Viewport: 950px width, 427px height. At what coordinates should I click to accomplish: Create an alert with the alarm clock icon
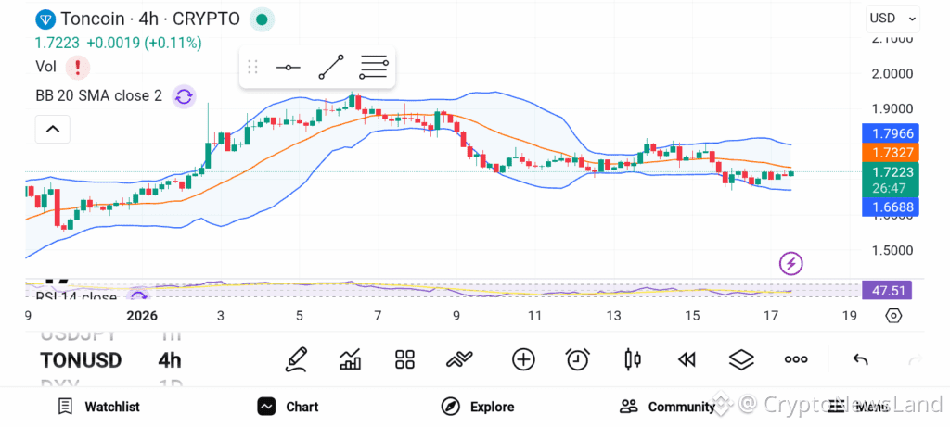[x=577, y=359]
